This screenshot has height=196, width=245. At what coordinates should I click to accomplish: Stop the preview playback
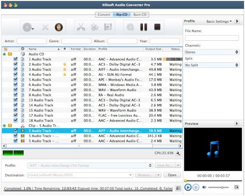click(196, 187)
